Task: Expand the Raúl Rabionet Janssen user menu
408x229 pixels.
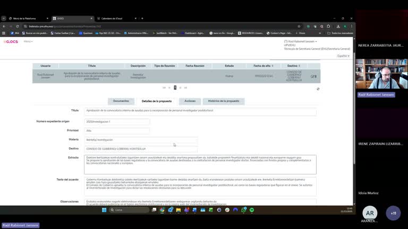Action: tap(301, 41)
